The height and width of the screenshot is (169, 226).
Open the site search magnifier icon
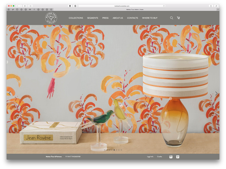[171, 18]
